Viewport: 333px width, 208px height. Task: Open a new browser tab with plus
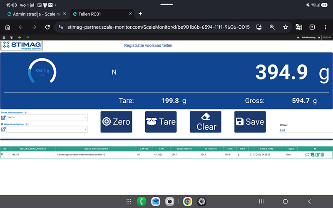[140, 14]
